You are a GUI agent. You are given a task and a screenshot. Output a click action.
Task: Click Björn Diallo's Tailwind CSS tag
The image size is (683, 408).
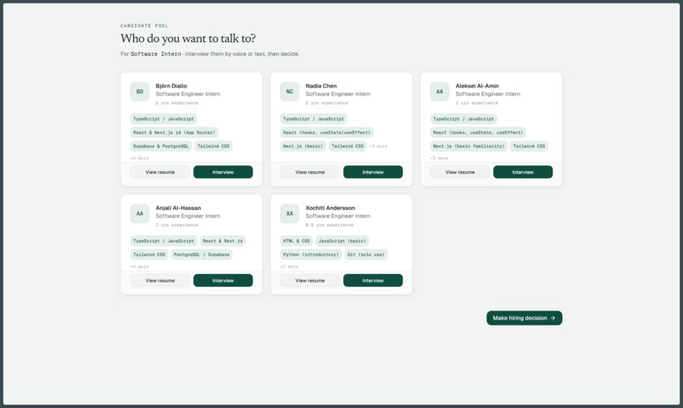point(214,146)
